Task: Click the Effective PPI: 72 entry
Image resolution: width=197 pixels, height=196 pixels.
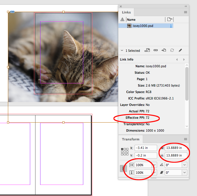Action: pos(137,118)
